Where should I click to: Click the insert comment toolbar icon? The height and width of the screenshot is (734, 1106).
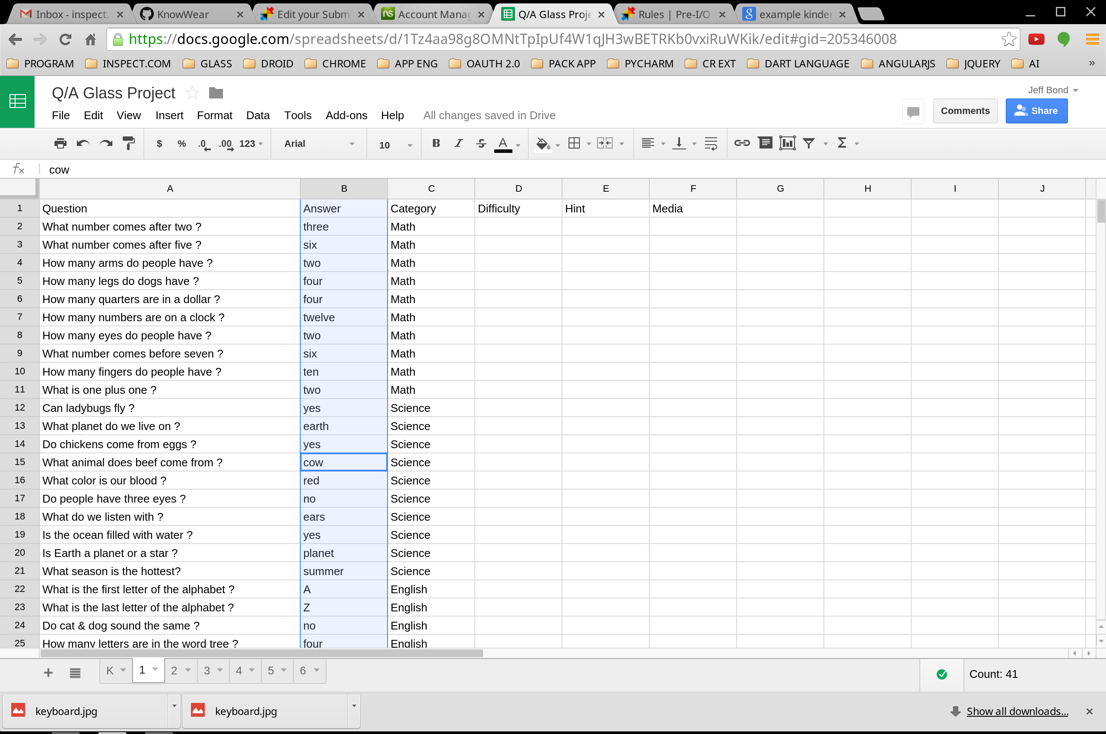click(765, 143)
